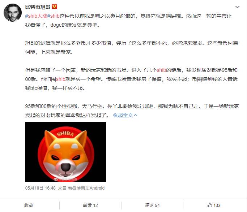Enlarge the Shiba dog image thumbnail
The width and height of the screenshot is (247, 212).
65,152
